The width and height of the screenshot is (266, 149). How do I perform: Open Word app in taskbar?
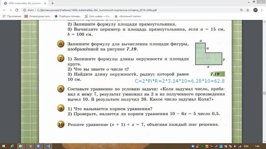point(48,146)
